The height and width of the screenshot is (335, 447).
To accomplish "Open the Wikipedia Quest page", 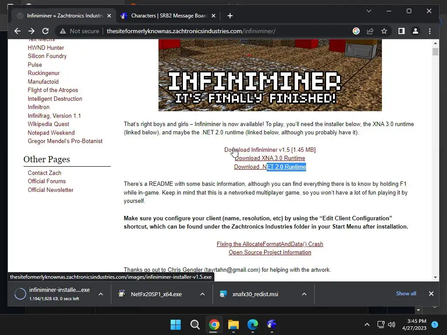I will point(48,124).
